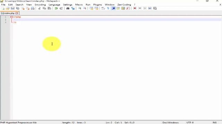Viewport: 222px width, 124px height.
Task: Open the File menu
Action: pyautogui.click(x=3, y=4)
